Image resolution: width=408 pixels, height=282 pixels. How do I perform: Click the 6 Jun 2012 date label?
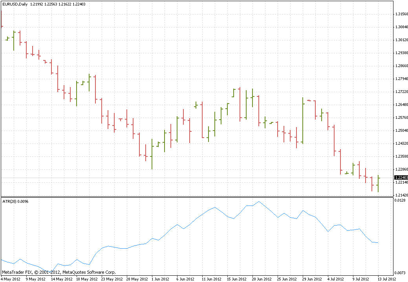(x=185, y=279)
